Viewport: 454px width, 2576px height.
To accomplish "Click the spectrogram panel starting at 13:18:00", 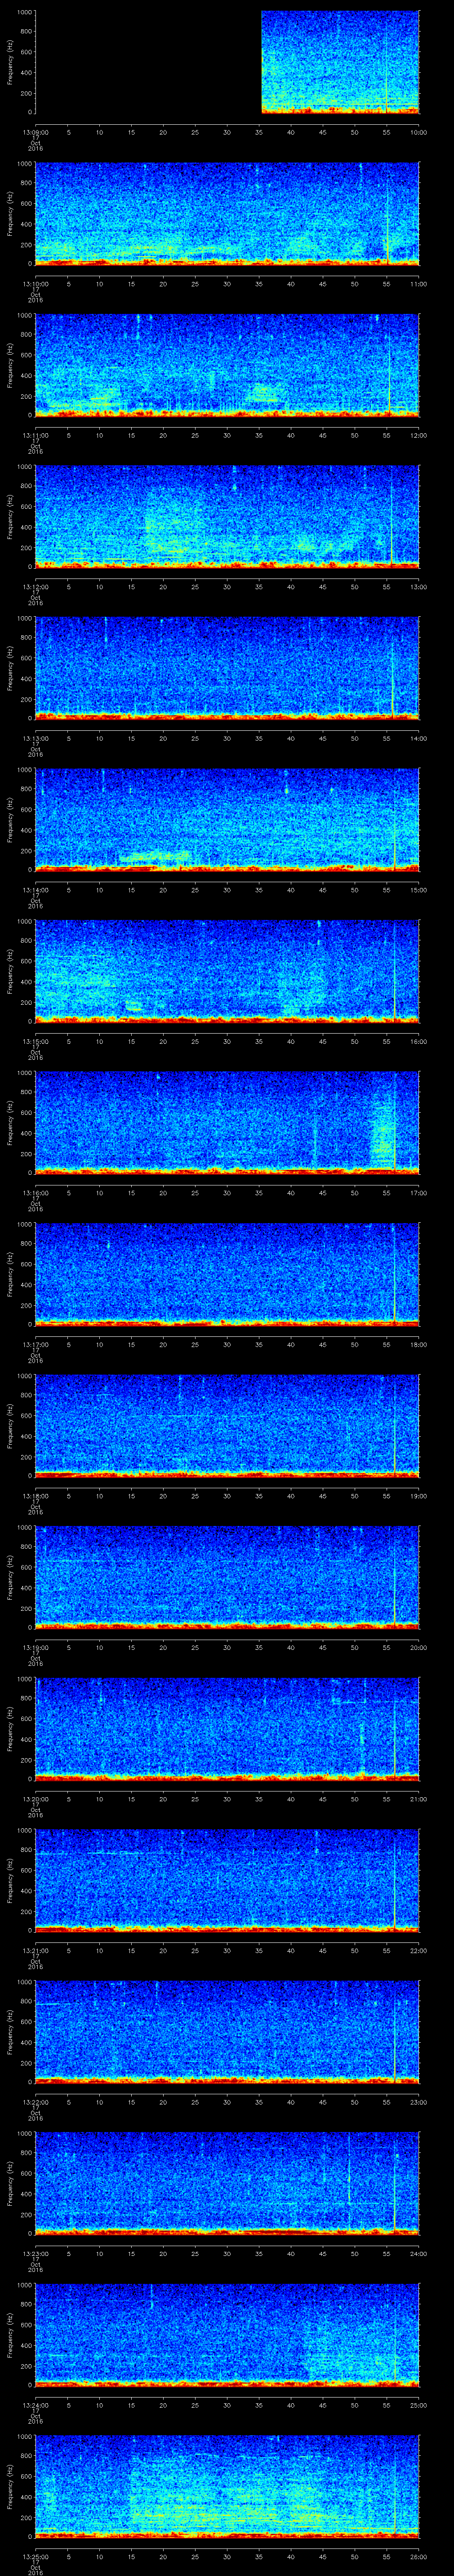I will [x=227, y=1426].
